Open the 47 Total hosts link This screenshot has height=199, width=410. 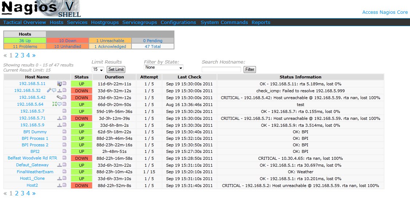[153, 46]
